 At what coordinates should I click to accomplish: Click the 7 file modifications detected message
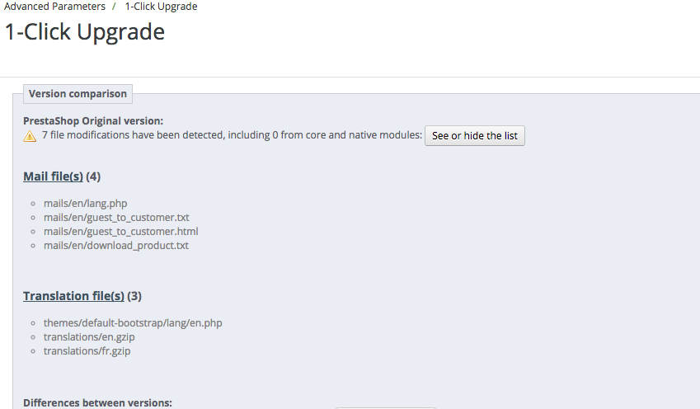click(231, 135)
